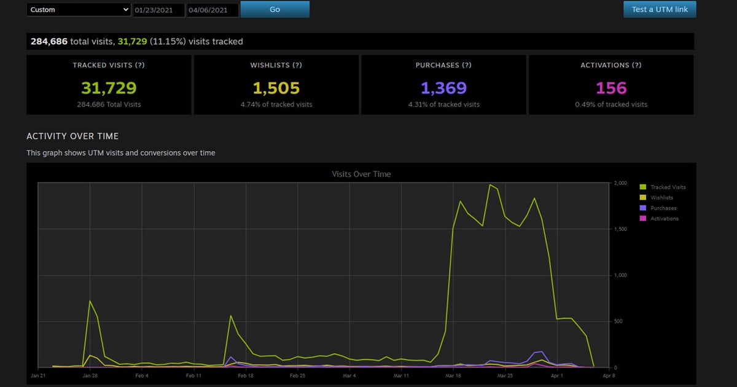The image size is (737, 387).
Task: Click the green Tracked Visits legend square
Action: [x=643, y=187]
